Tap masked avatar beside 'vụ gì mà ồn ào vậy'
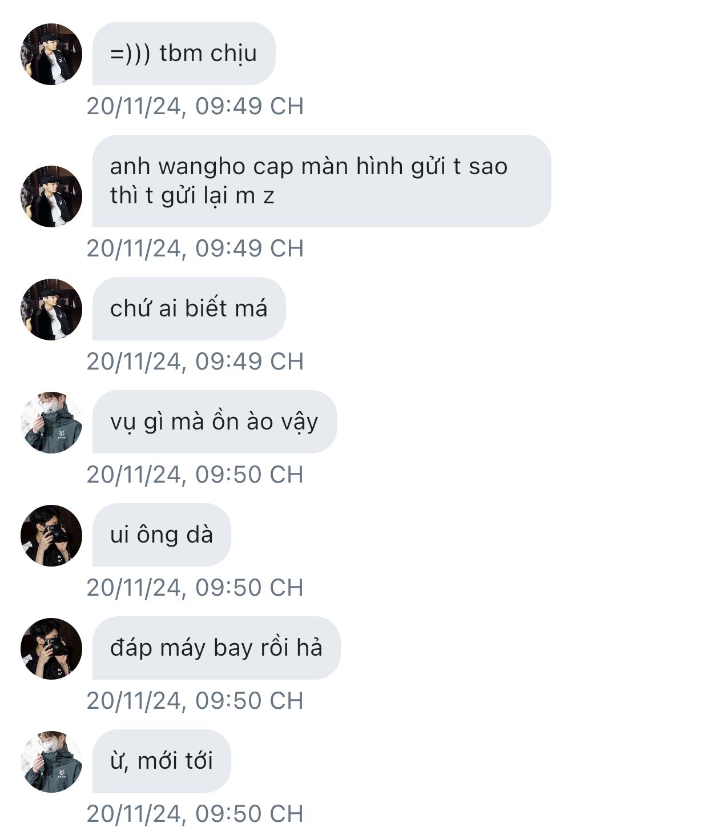 point(51,423)
